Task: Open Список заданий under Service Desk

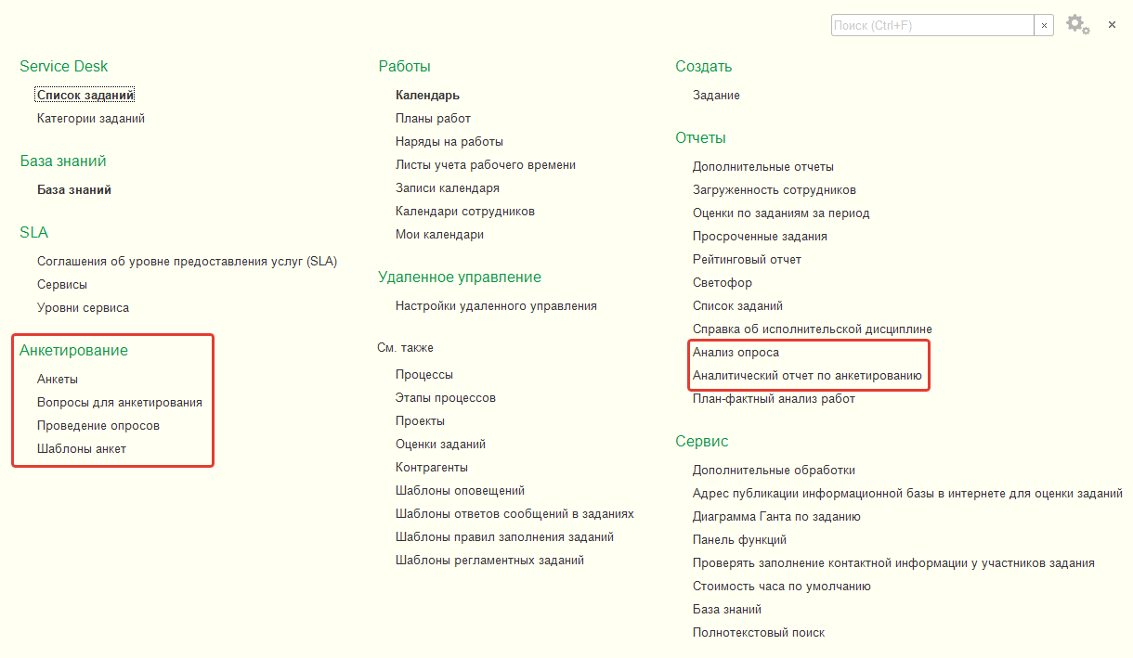Action: click(85, 95)
